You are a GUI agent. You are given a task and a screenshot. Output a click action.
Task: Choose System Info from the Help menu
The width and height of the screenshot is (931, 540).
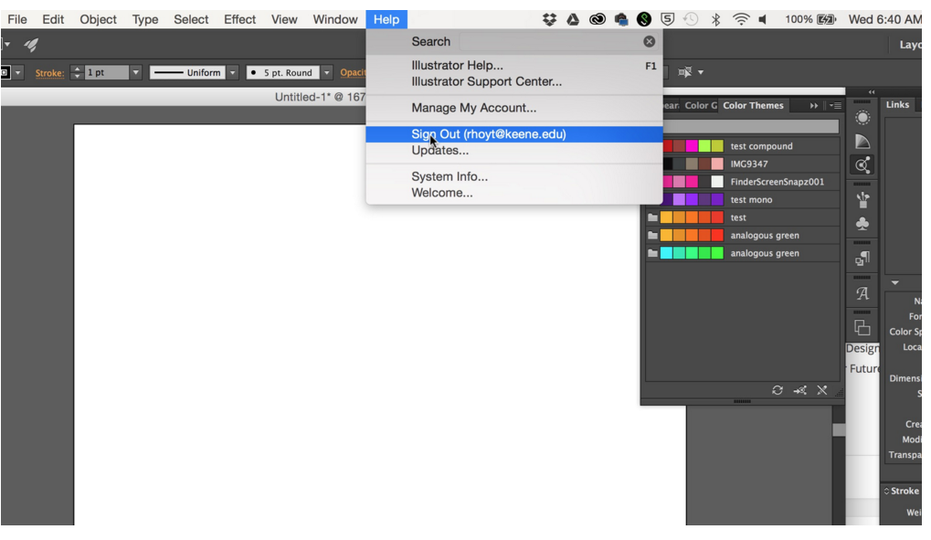(x=514, y=177)
